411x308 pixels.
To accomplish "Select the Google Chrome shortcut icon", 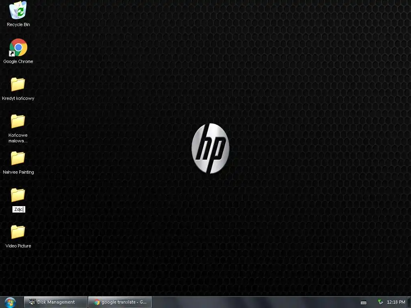I will tap(18, 47).
